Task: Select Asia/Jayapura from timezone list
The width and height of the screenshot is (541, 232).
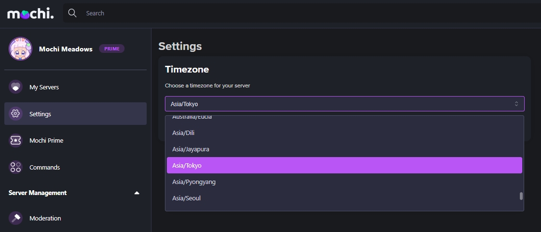Action: pos(190,149)
